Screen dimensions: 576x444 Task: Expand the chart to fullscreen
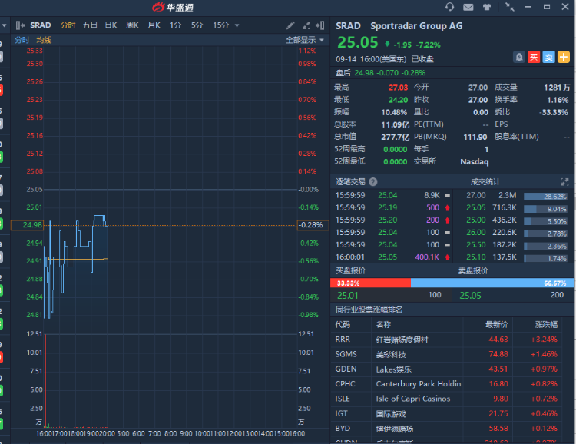point(306,25)
